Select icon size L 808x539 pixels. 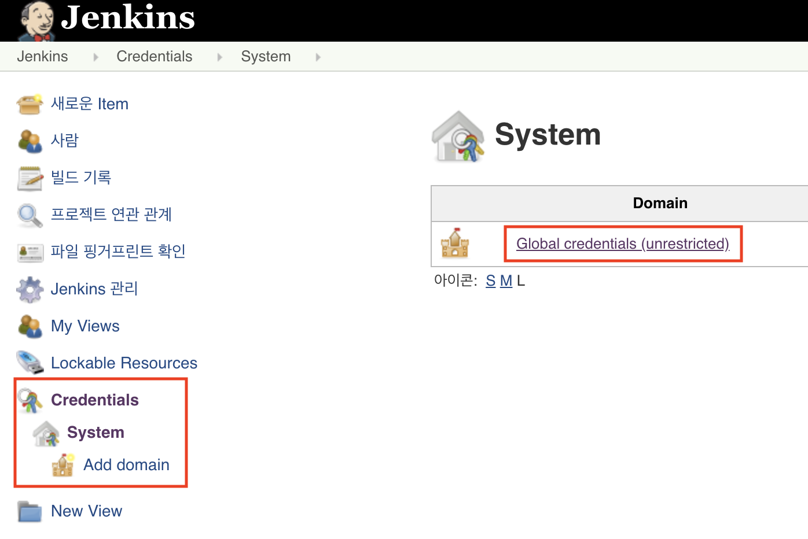pyautogui.click(x=521, y=281)
